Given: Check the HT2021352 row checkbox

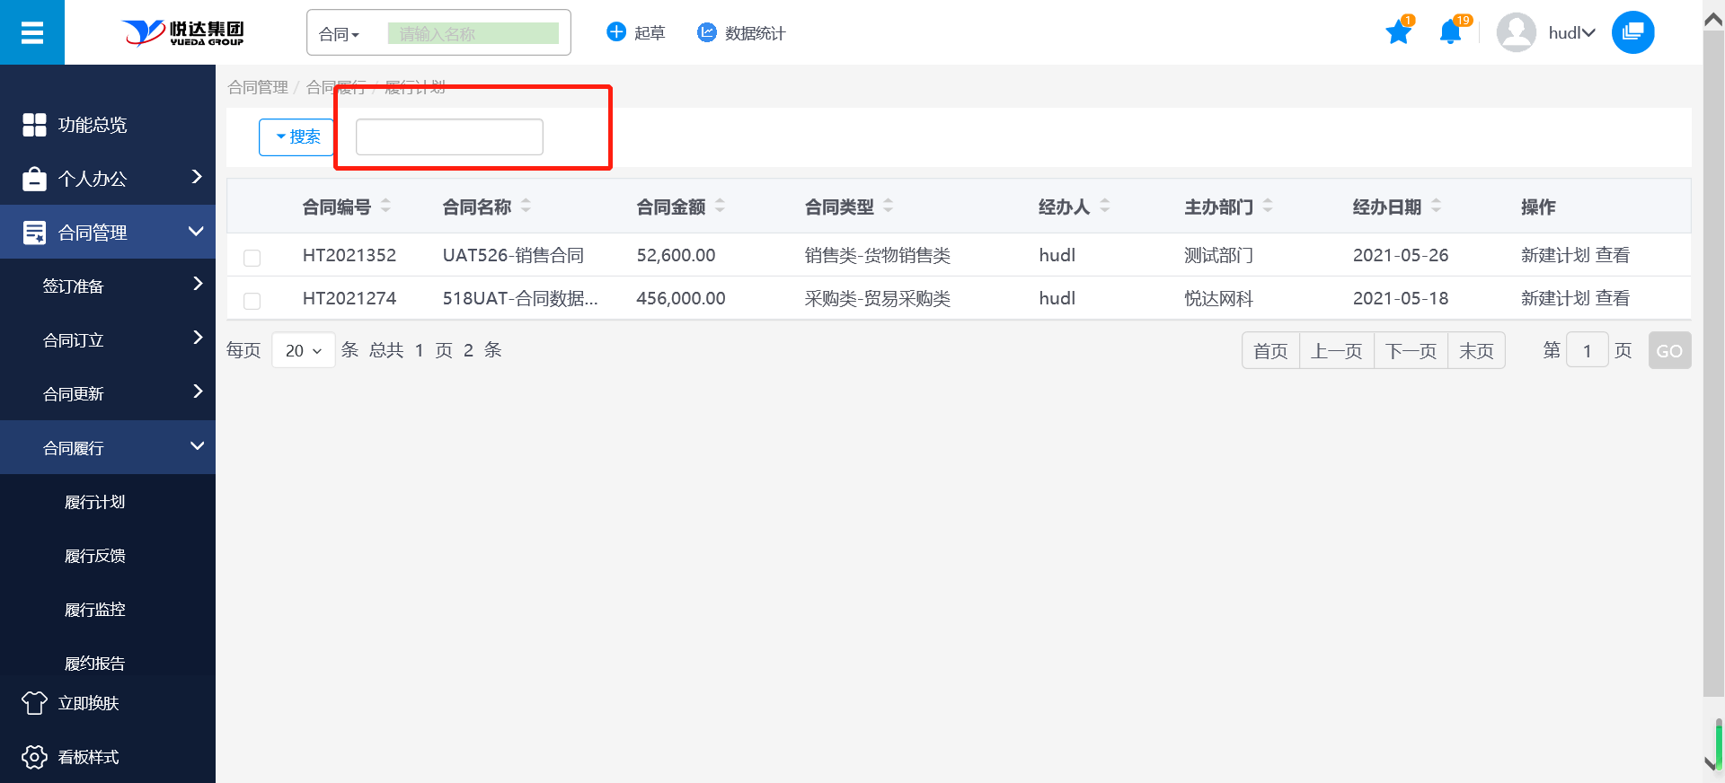Looking at the screenshot, I should point(252,258).
